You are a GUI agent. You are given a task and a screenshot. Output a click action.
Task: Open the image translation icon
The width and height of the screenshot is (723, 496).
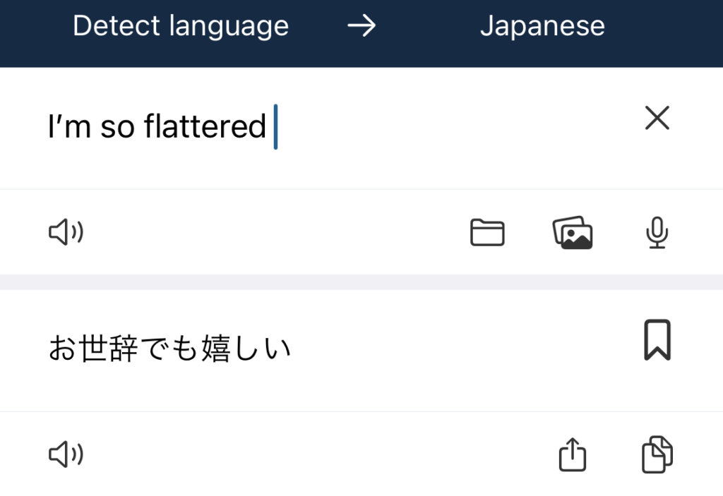click(572, 232)
